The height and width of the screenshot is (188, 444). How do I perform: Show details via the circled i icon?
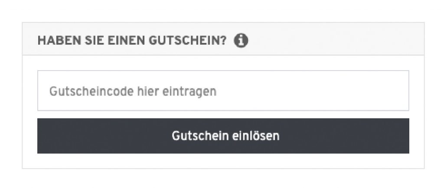241,41
